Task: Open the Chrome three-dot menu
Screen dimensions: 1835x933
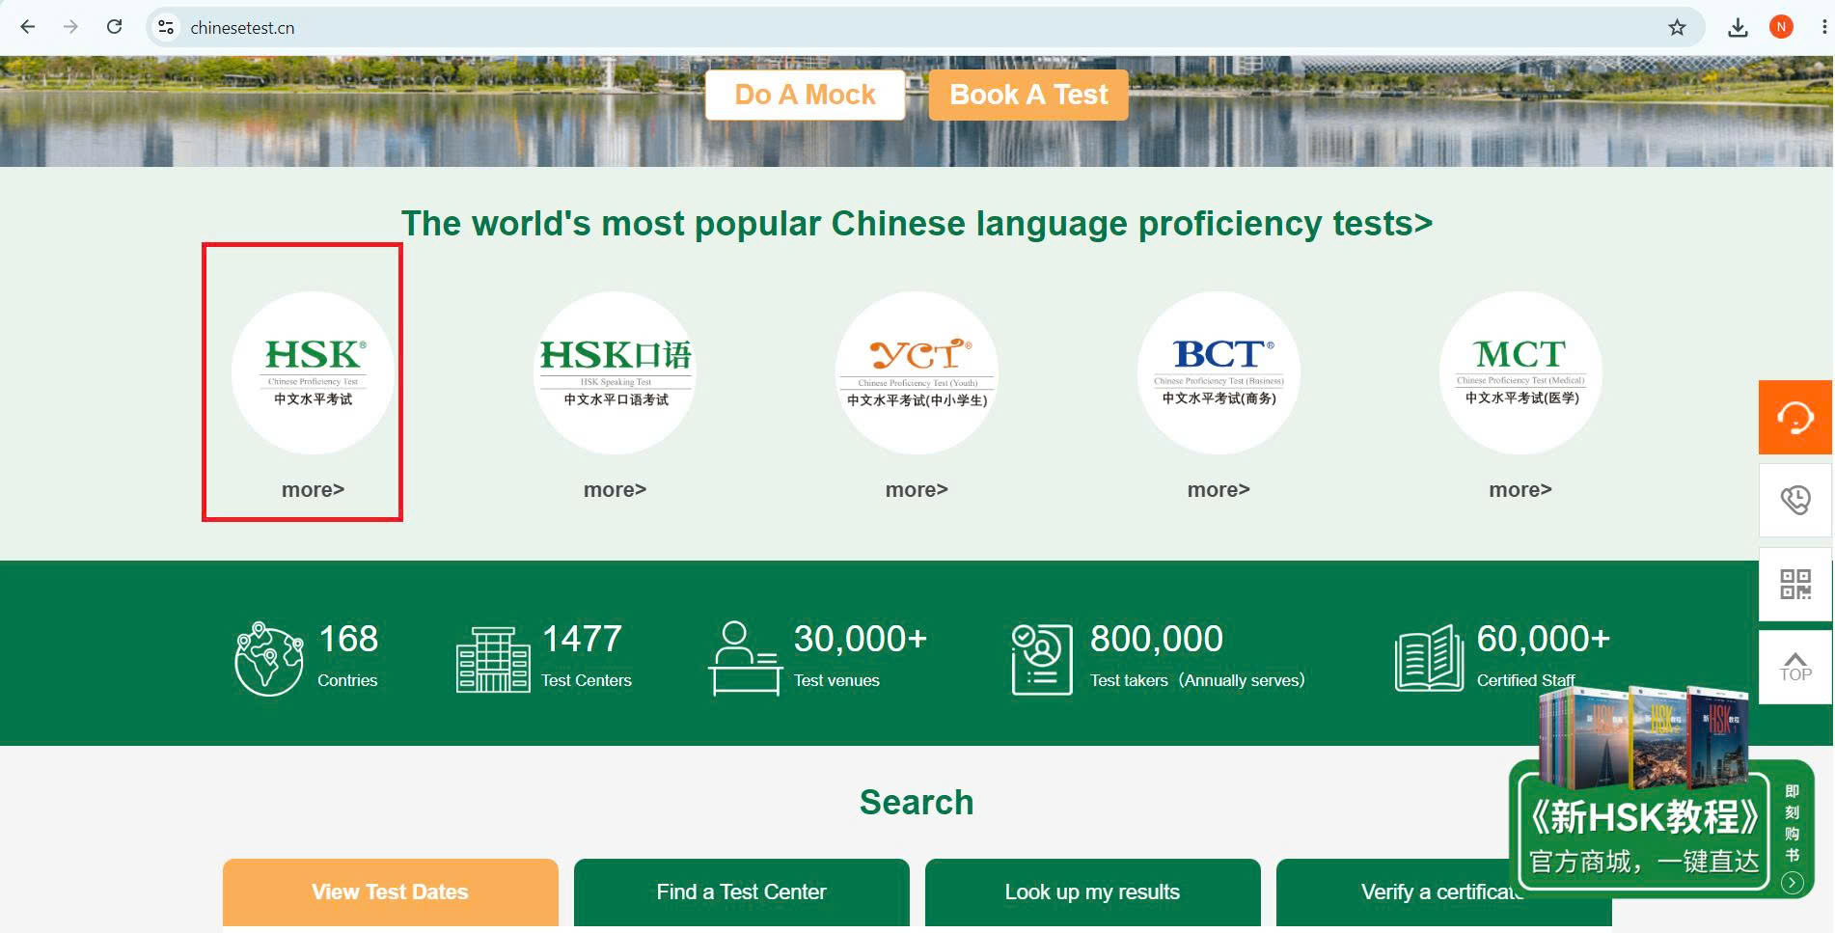Action: [x=1822, y=27]
